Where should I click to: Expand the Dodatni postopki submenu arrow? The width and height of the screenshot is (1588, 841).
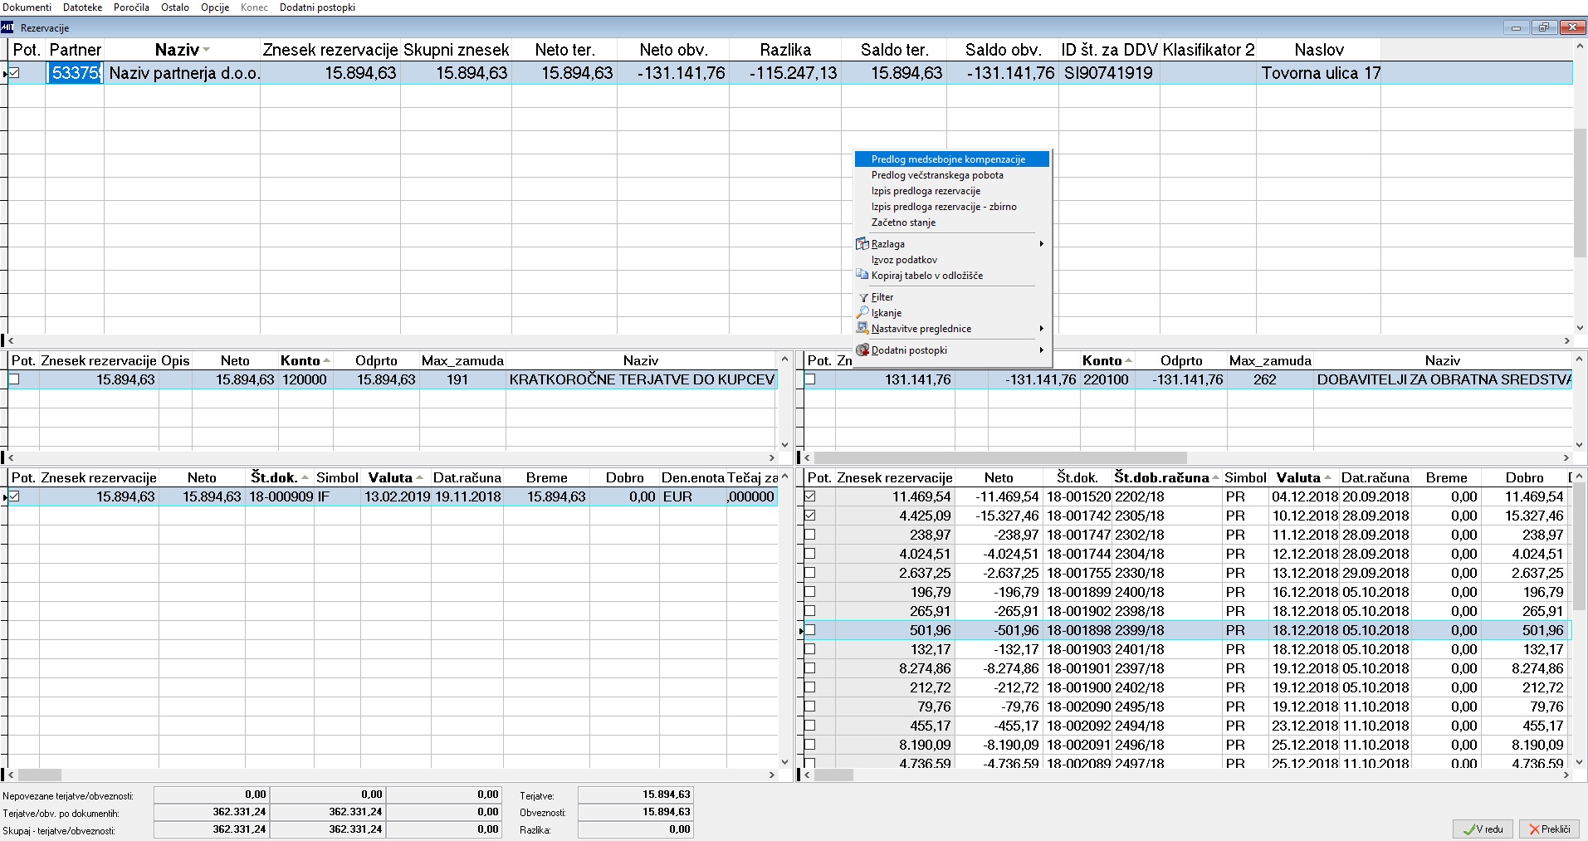coord(1041,350)
